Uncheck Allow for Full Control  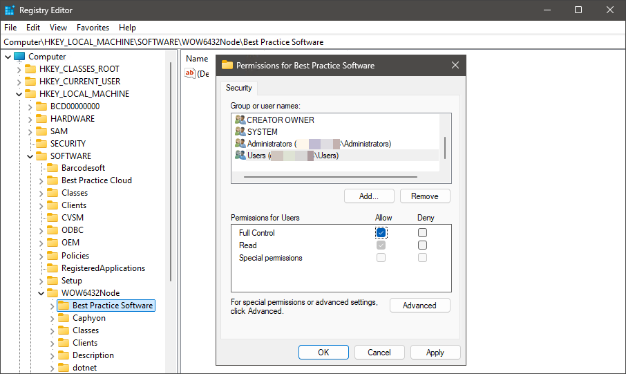click(x=381, y=232)
